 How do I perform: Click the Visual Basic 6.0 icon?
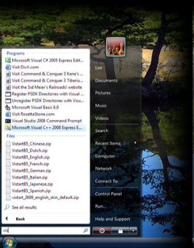8,107
